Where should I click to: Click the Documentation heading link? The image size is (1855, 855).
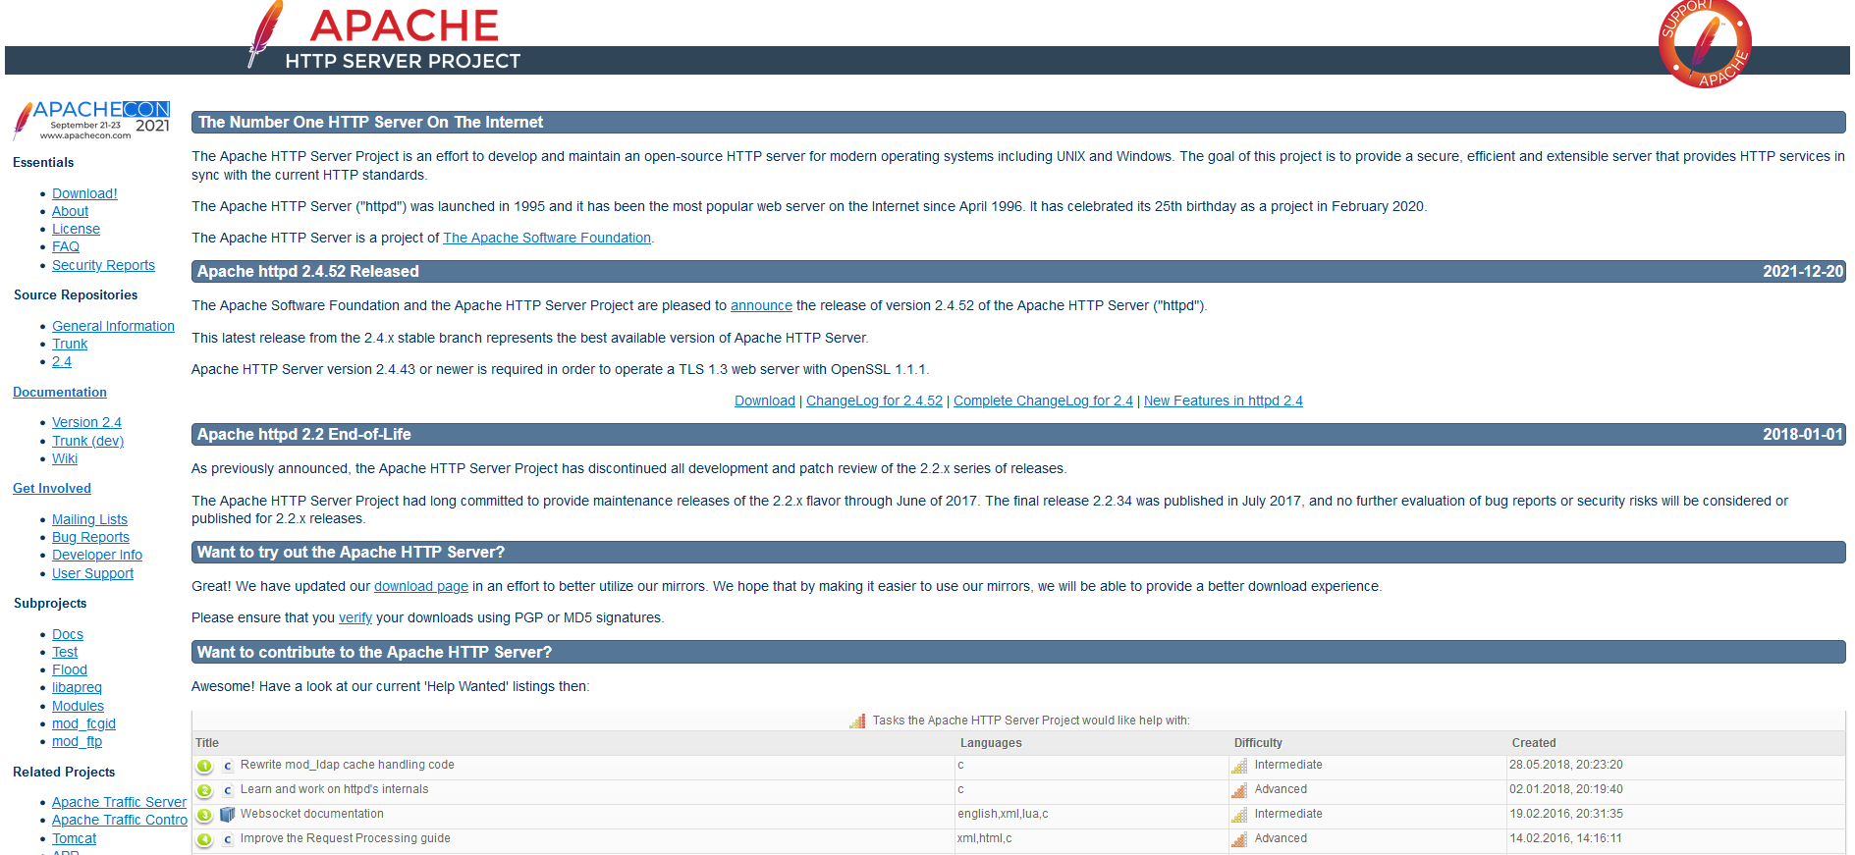(60, 392)
